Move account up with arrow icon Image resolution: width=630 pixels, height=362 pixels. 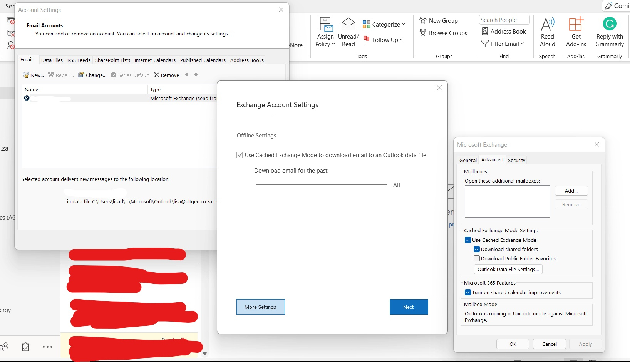click(x=187, y=75)
